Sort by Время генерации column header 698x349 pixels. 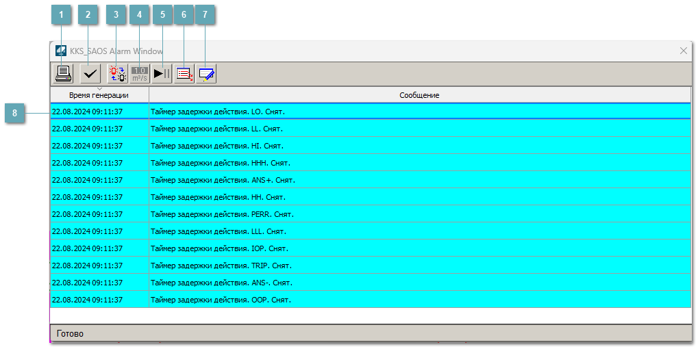[99, 96]
